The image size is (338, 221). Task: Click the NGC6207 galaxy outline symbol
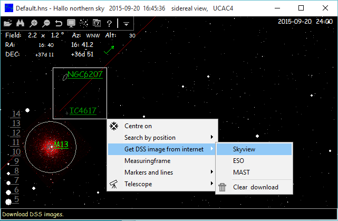[65, 77]
